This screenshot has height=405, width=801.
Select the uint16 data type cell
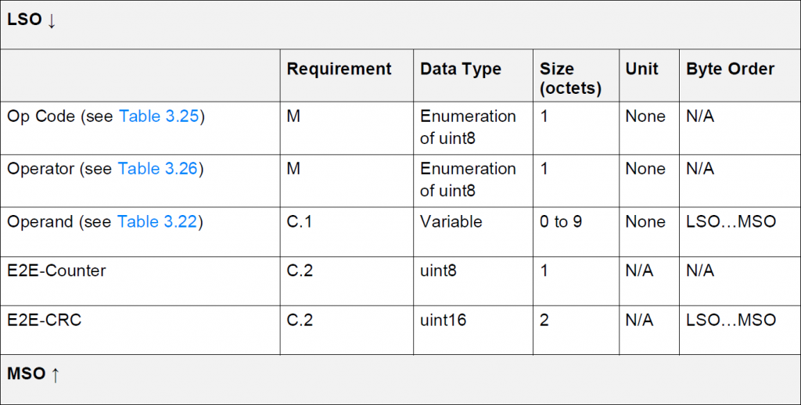click(x=444, y=319)
